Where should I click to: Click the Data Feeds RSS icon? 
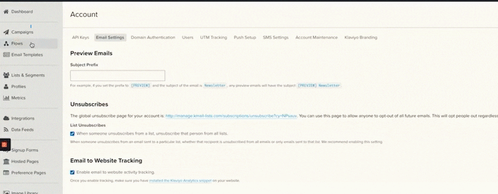click(6, 129)
